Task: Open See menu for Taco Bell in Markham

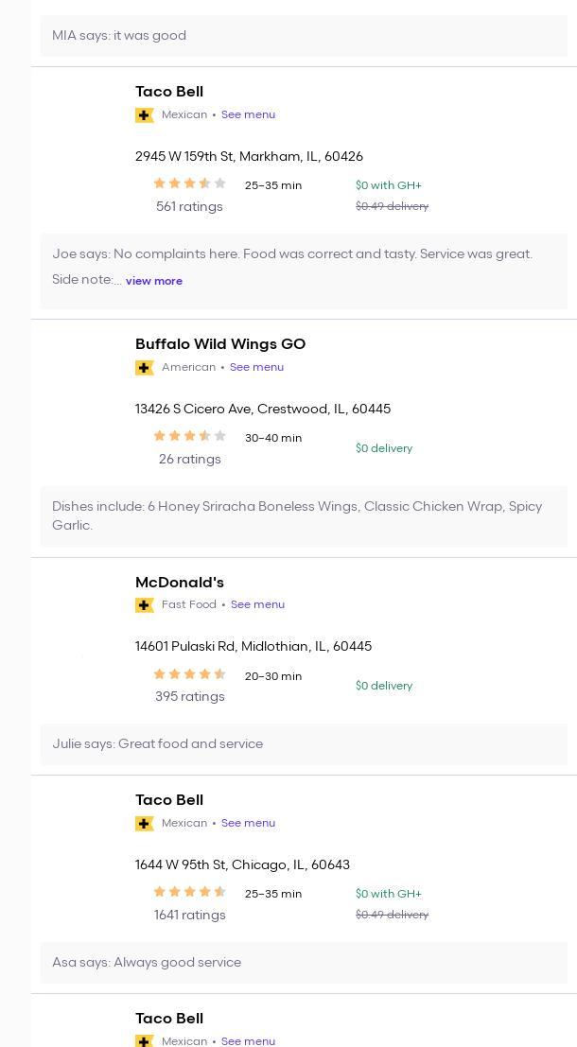Action: click(248, 115)
